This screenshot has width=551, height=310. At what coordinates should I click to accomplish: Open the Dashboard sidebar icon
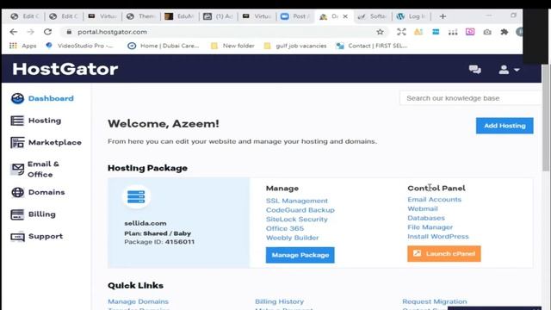coord(17,98)
